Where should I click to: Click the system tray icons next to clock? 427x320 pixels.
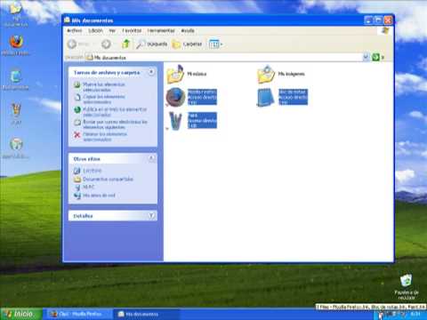click(391, 314)
